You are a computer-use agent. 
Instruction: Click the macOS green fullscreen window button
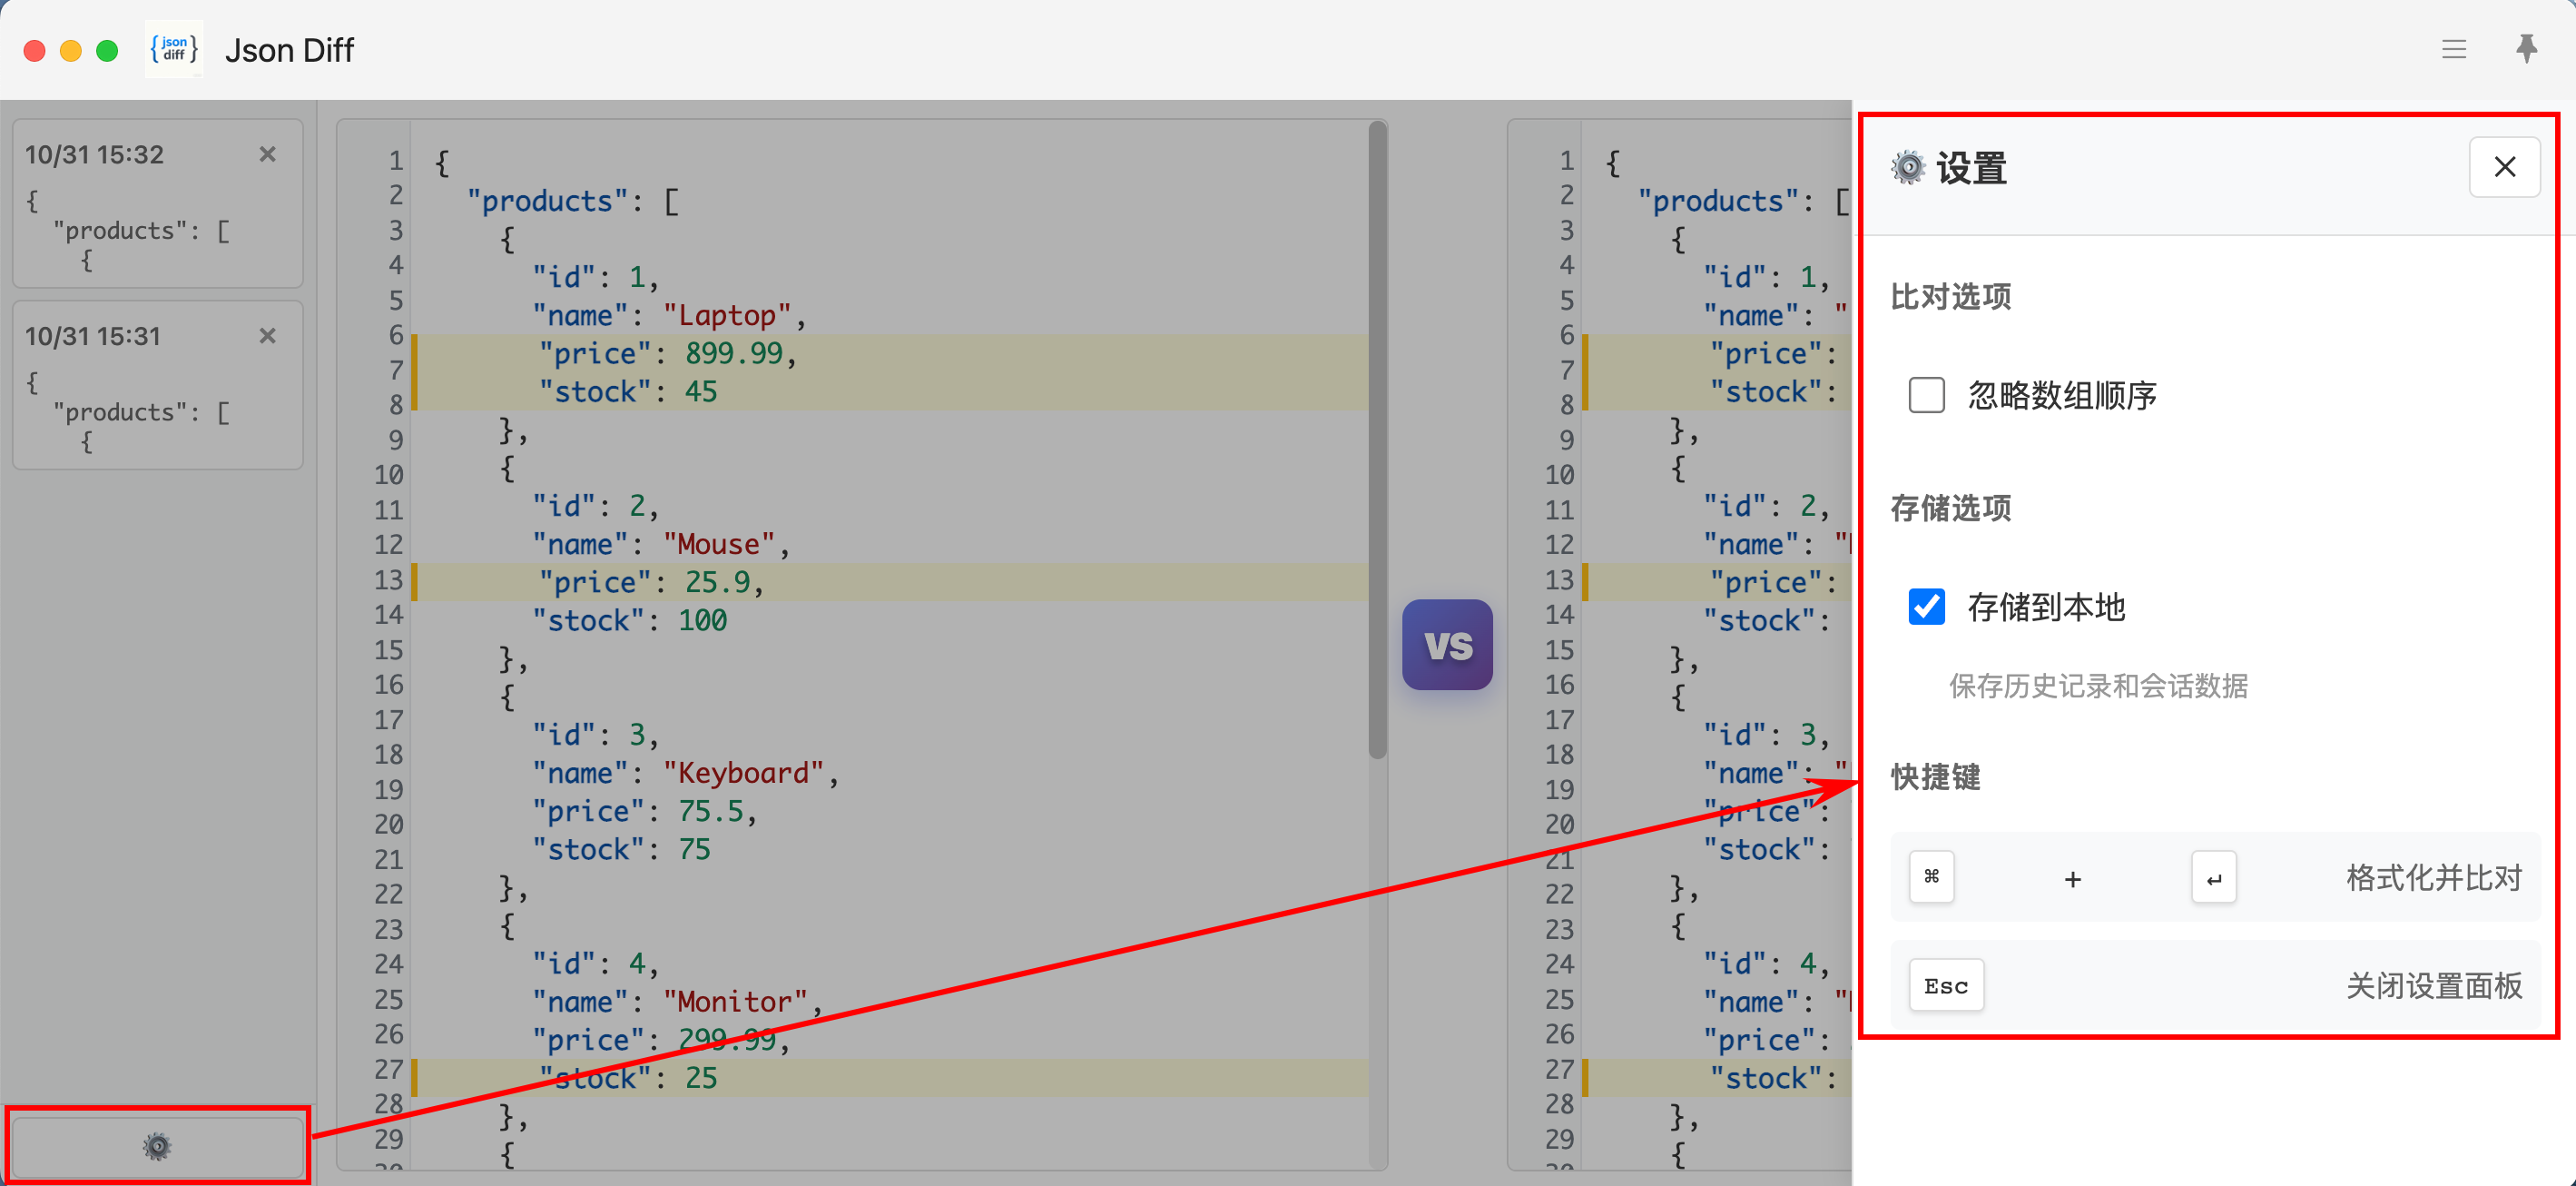pos(107,50)
